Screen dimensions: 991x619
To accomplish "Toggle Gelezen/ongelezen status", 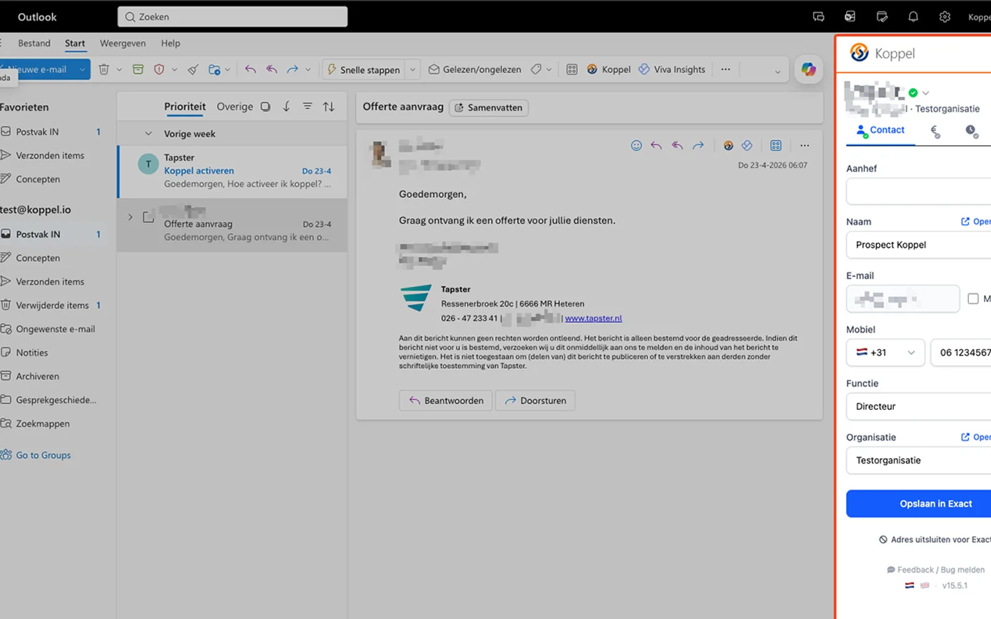I will (x=475, y=69).
